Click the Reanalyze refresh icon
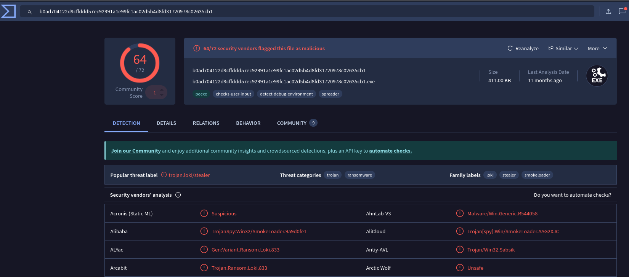The width and height of the screenshot is (629, 277). click(x=510, y=48)
